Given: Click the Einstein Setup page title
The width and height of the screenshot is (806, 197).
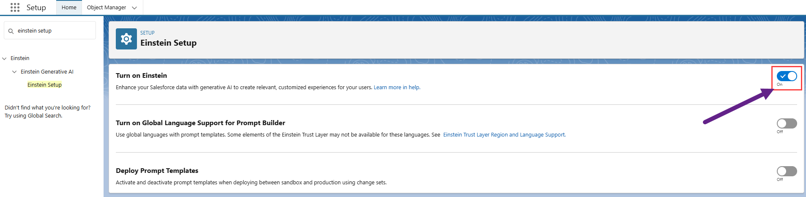Looking at the screenshot, I should (x=168, y=43).
